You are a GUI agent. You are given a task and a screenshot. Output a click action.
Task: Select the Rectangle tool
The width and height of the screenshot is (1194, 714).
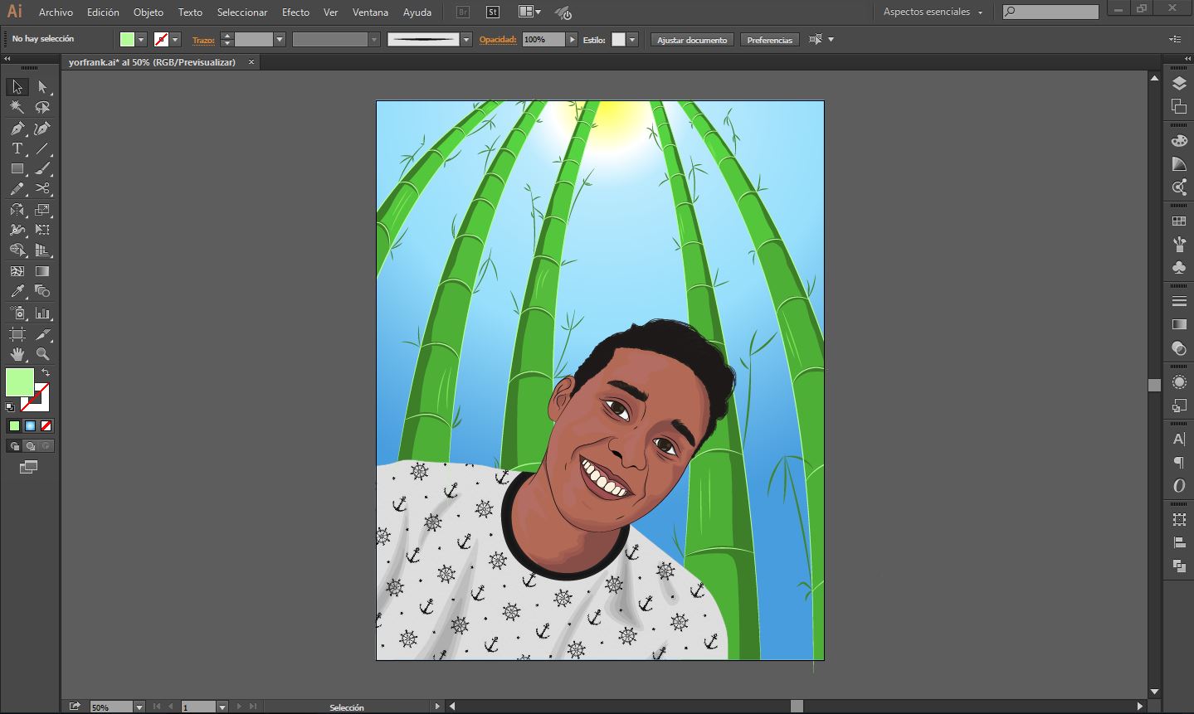[17, 168]
